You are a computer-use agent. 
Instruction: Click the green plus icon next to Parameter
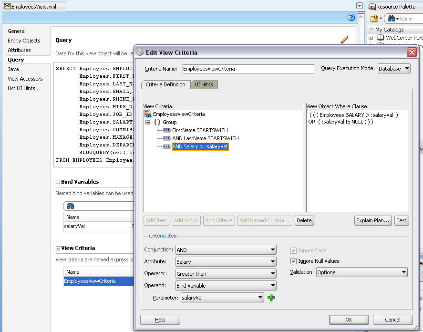[x=271, y=298]
